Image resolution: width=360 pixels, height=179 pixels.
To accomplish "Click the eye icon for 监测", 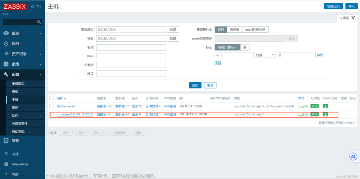I will pos(6,33).
